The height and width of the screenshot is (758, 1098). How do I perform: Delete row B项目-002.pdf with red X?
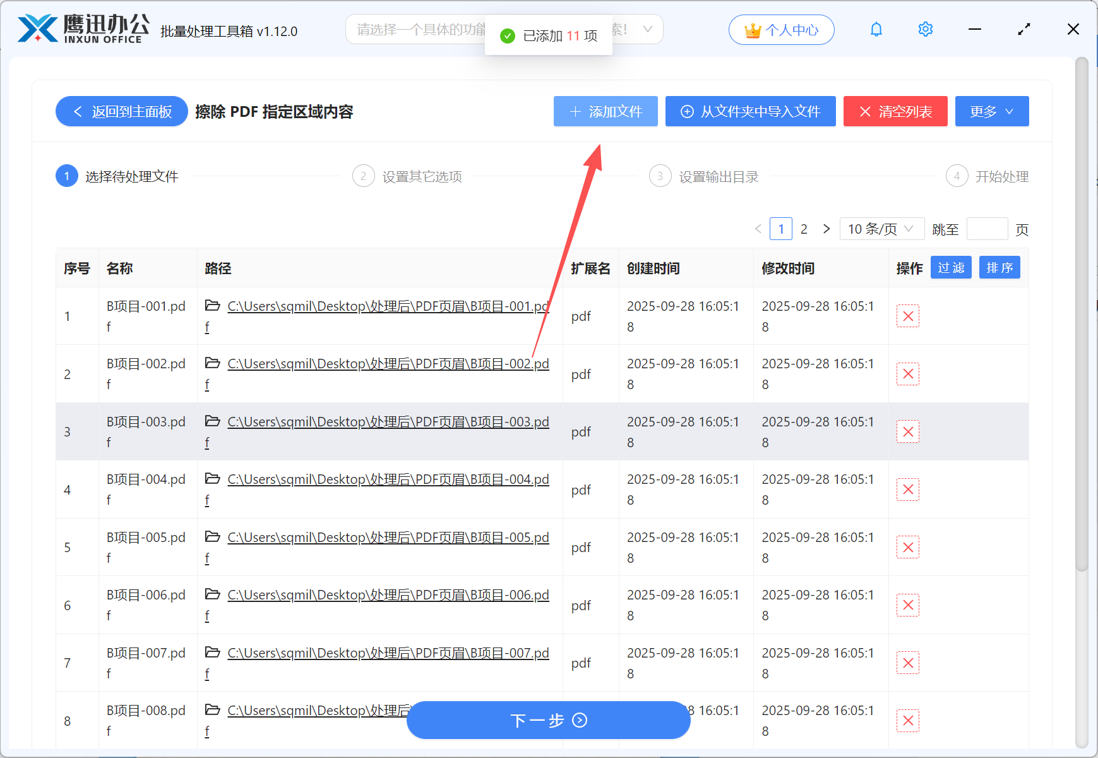click(908, 374)
